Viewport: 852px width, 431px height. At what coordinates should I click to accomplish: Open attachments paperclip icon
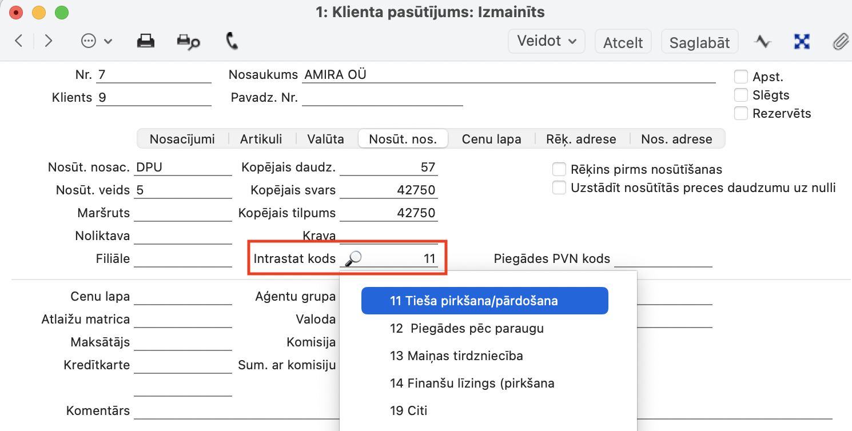[839, 41]
